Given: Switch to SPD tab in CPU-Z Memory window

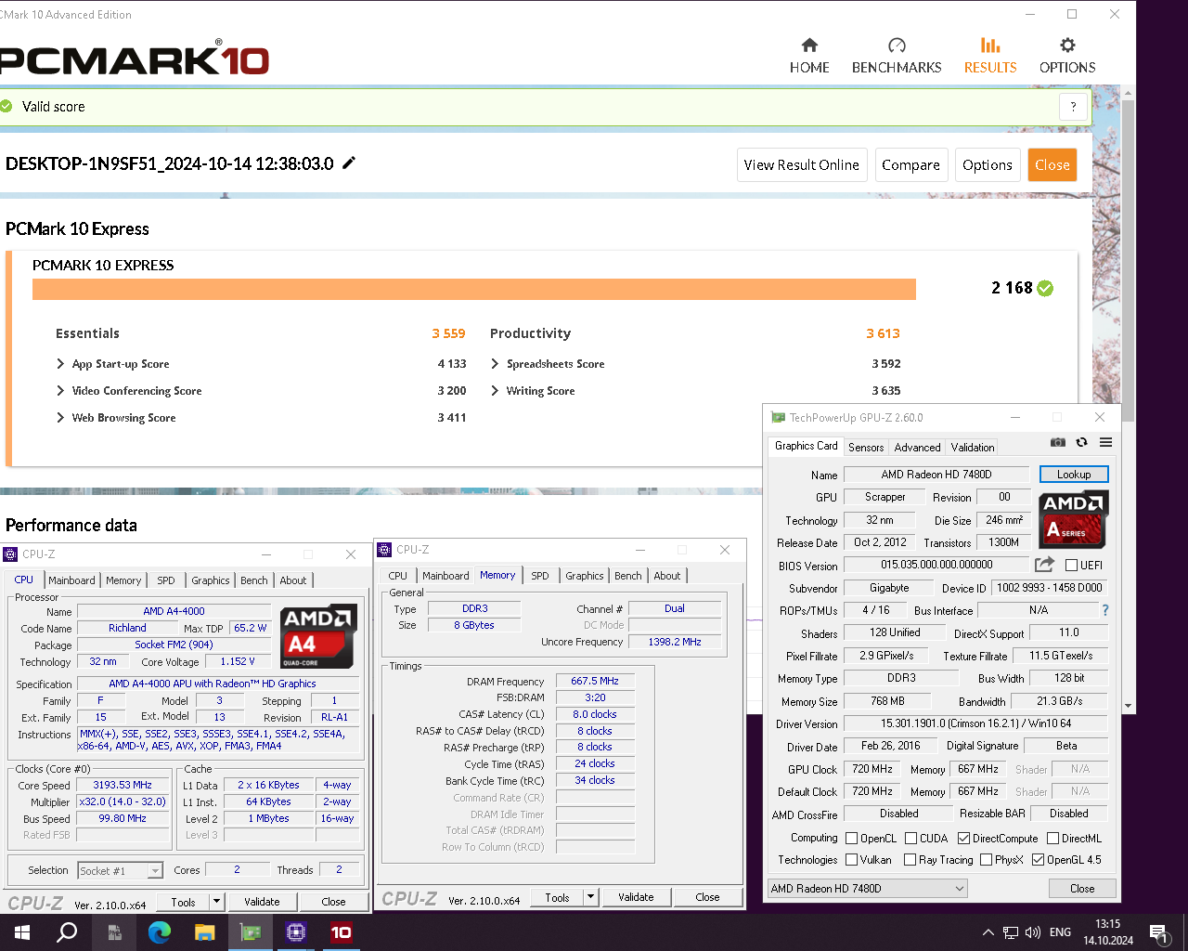Looking at the screenshot, I should click(x=540, y=576).
